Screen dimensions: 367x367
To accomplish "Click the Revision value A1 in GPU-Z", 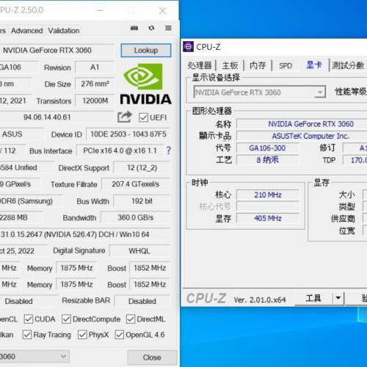I will coord(95,68).
